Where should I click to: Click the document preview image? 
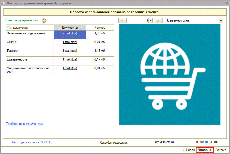coord(170,74)
